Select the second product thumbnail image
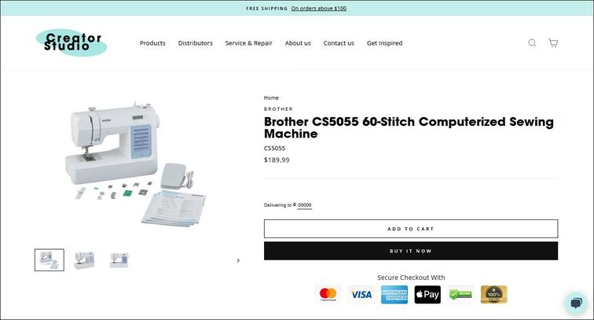This screenshot has width=594, height=320. 84,260
